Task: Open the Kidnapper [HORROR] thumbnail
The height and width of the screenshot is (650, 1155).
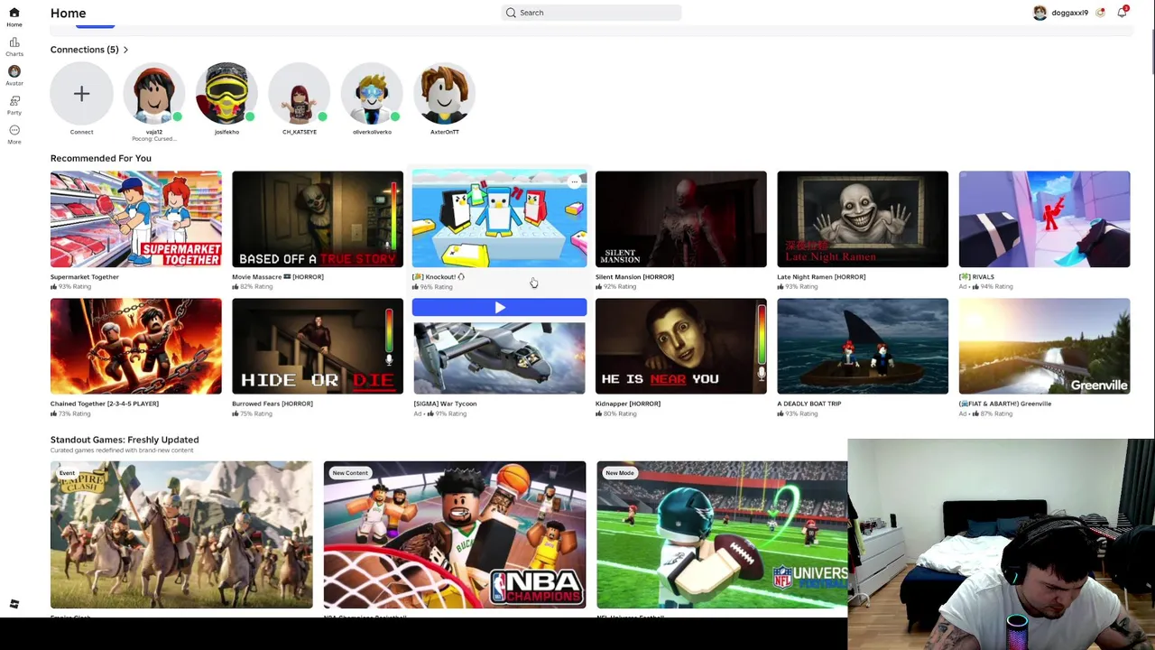Action: pyautogui.click(x=681, y=347)
